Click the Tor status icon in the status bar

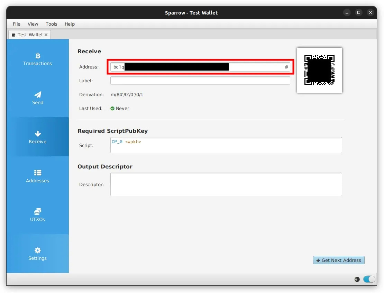click(357, 279)
